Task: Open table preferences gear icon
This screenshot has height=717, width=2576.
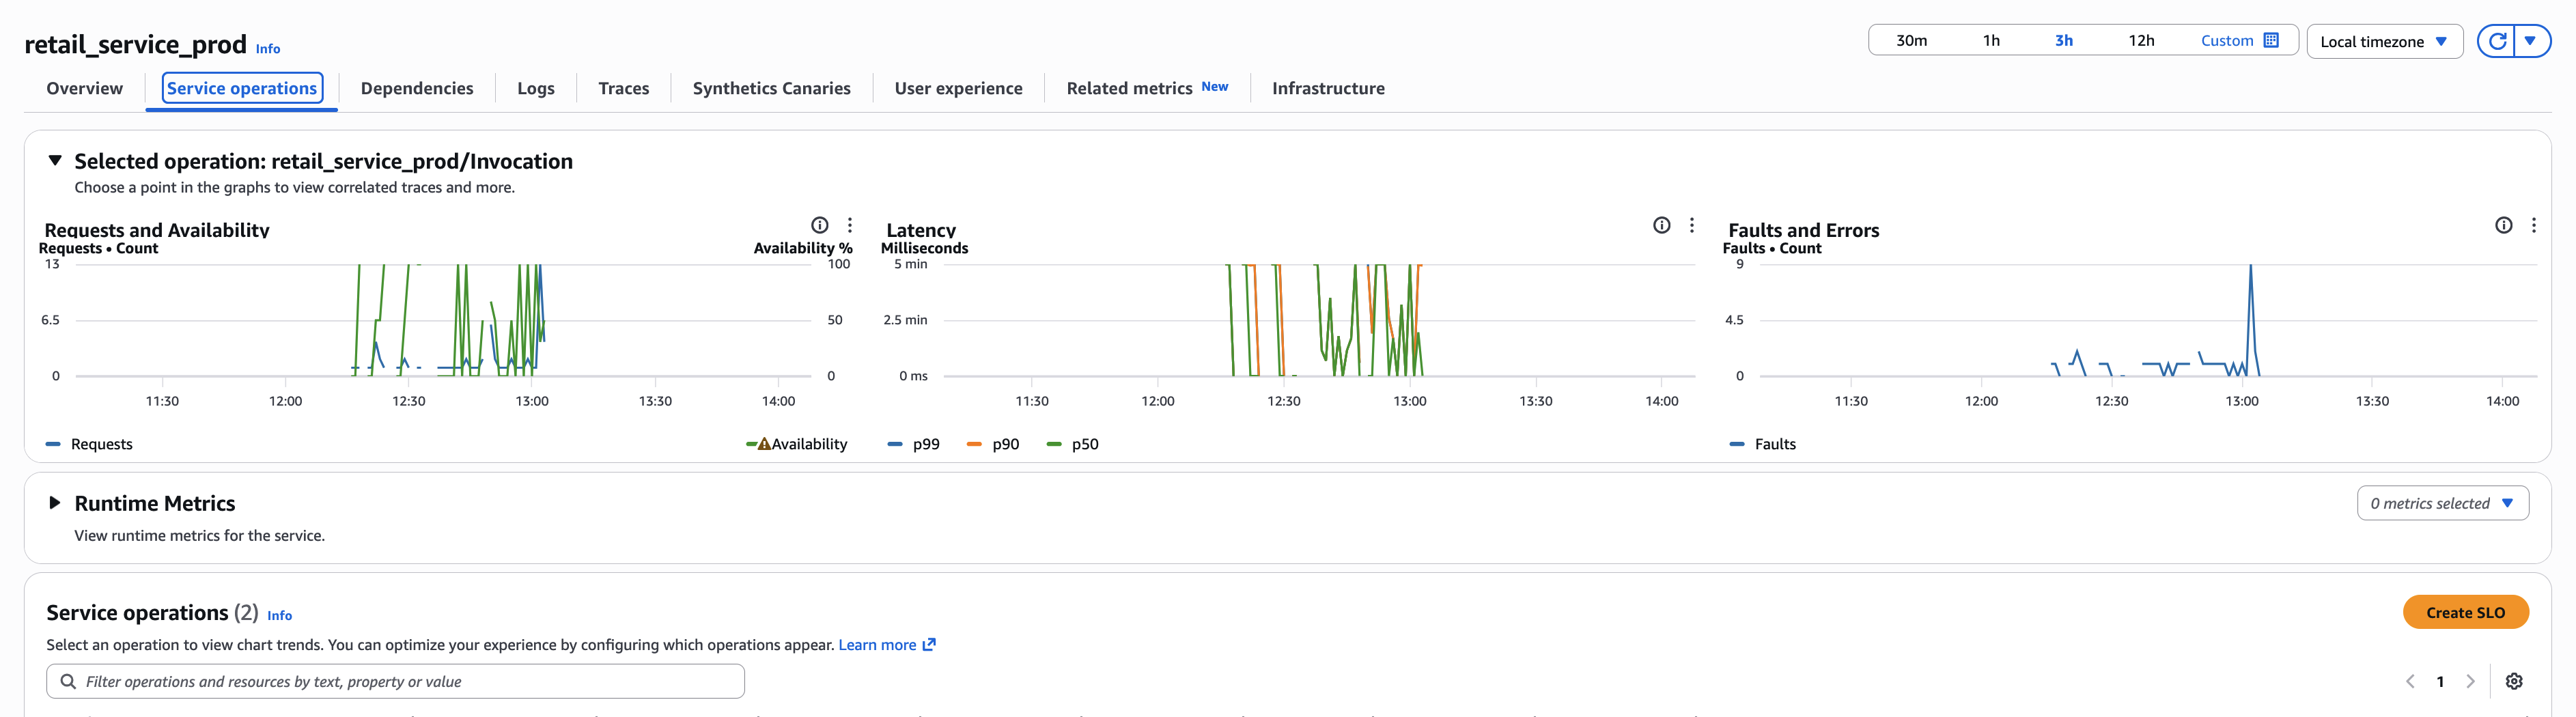Action: (2514, 681)
